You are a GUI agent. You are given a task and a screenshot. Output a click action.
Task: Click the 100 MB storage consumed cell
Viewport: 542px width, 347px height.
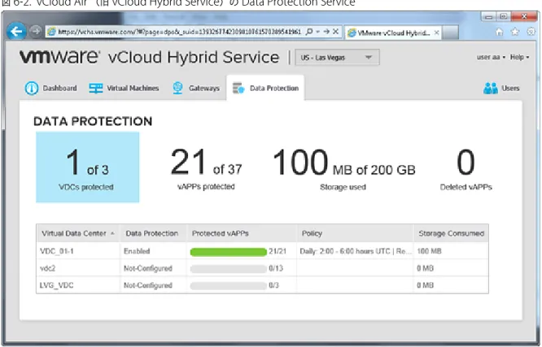click(x=430, y=251)
